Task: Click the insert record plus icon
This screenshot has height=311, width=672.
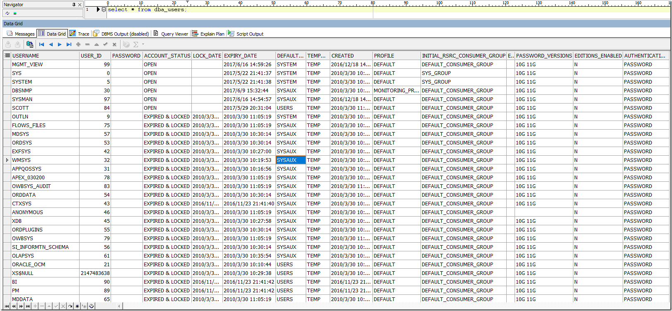Action: [x=78, y=44]
